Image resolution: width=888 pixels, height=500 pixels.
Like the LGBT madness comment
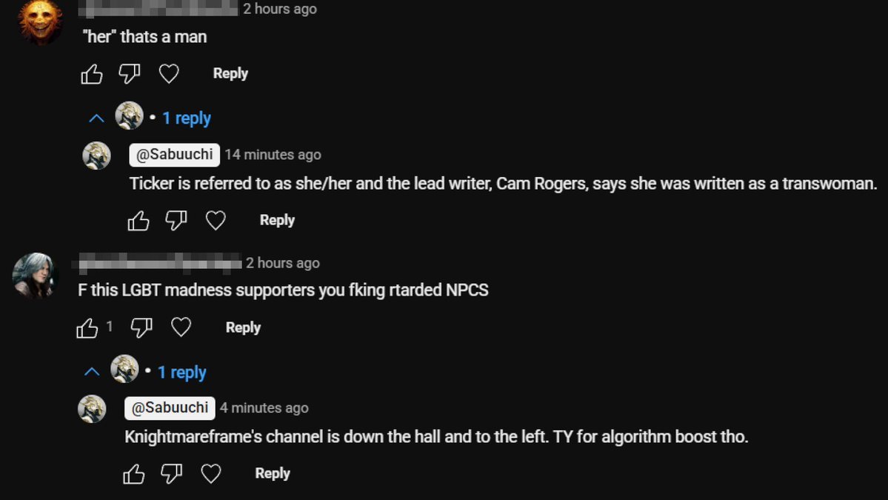click(x=87, y=327)
